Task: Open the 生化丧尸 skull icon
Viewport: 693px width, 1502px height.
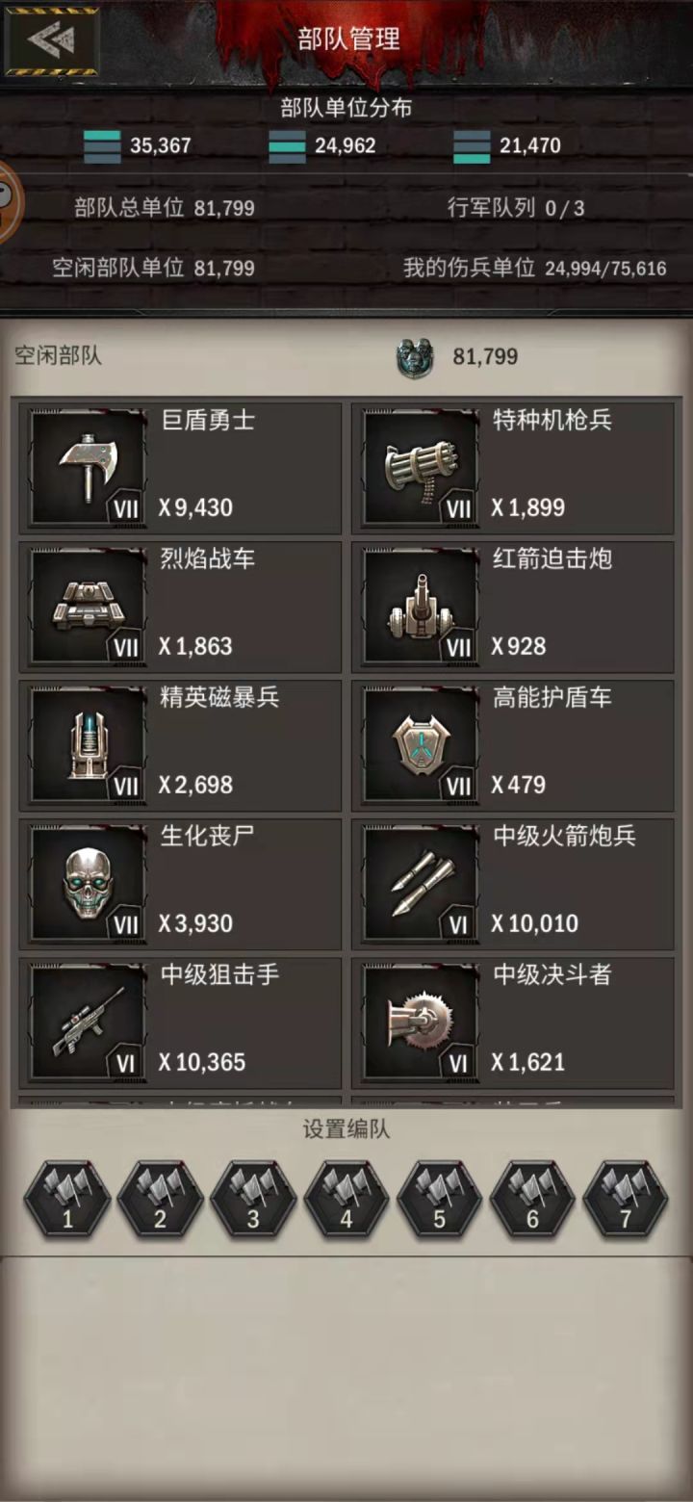Action: pos(88,884)
